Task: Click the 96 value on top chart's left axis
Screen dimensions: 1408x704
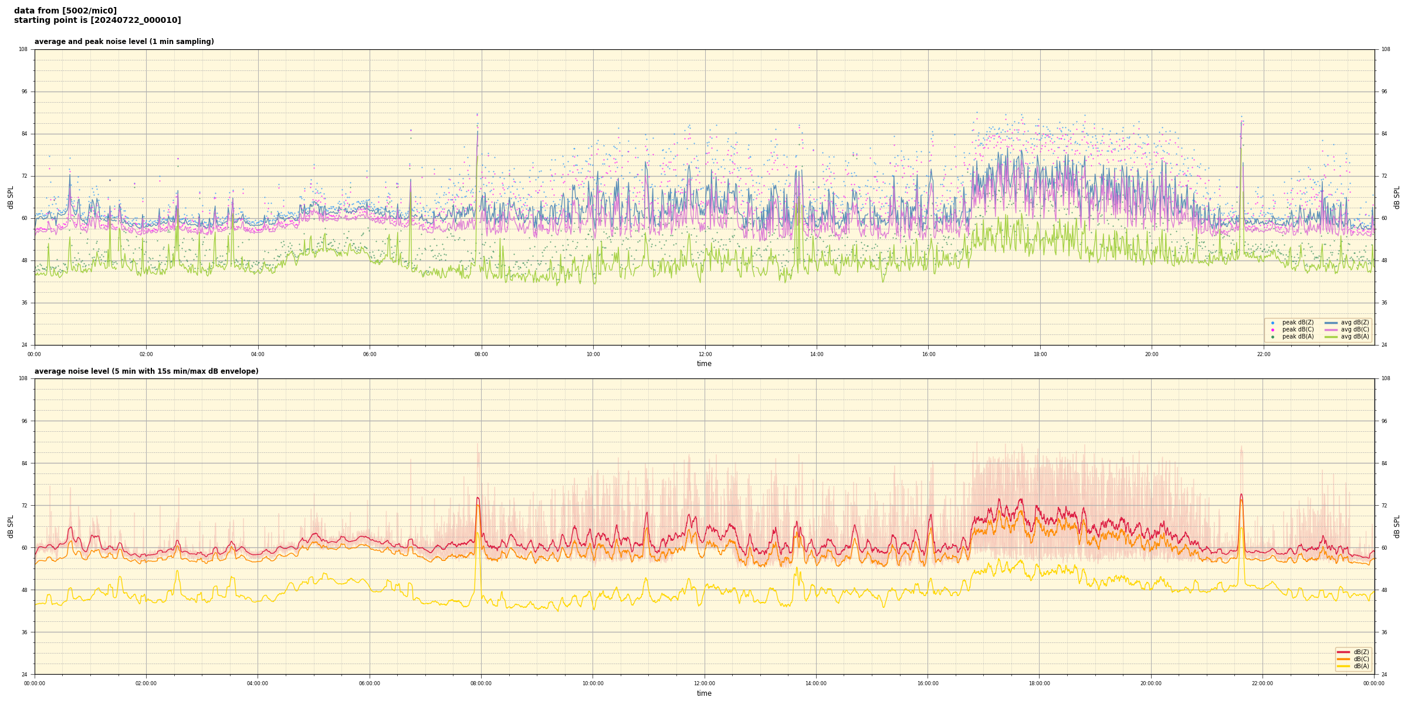Action: tap(24, 92)
